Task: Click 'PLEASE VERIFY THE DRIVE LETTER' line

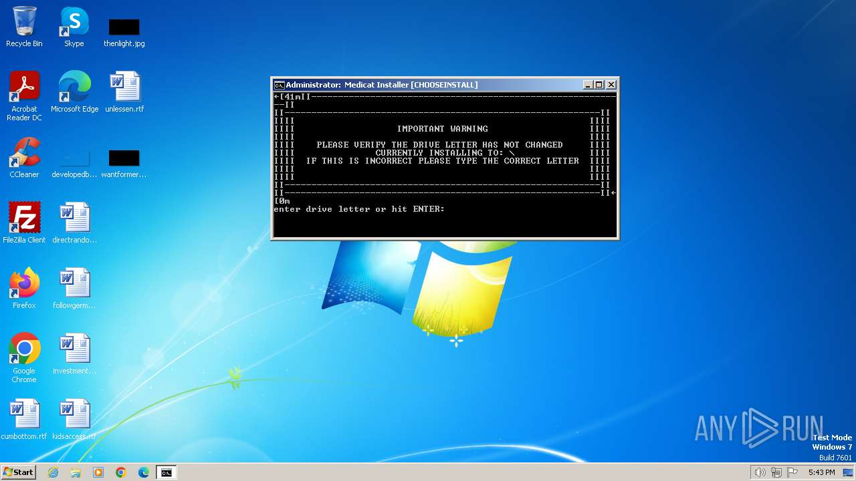Action: tap(439, 144)
